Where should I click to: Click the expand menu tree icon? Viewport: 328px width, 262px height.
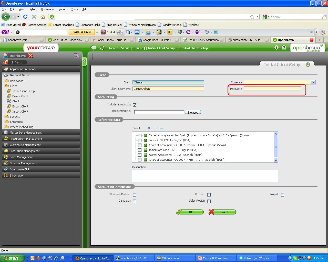(76, 56)
